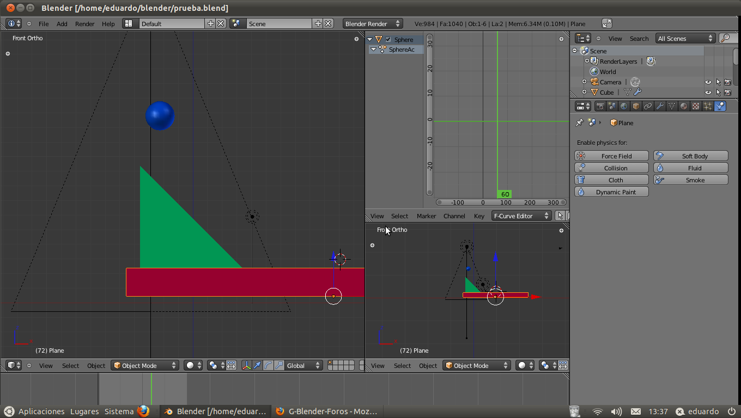Enable Cloth physics for the Plane

pos(611,180)
